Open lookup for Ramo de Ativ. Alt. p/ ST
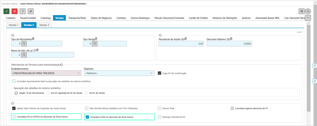The width and height of the screenshot is (317, 126). 24,55
